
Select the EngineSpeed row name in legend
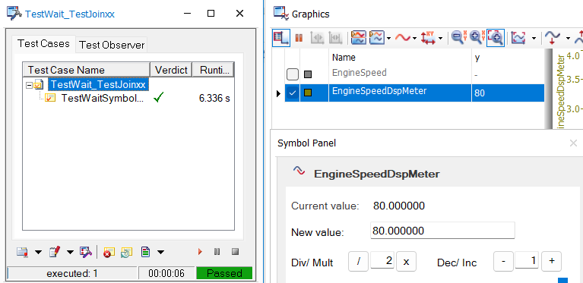click(360, 73)
